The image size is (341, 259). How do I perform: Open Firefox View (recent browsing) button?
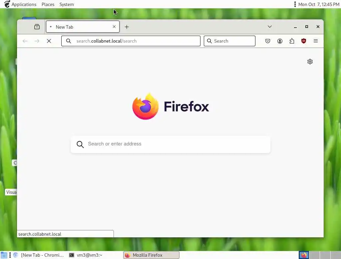37,27
